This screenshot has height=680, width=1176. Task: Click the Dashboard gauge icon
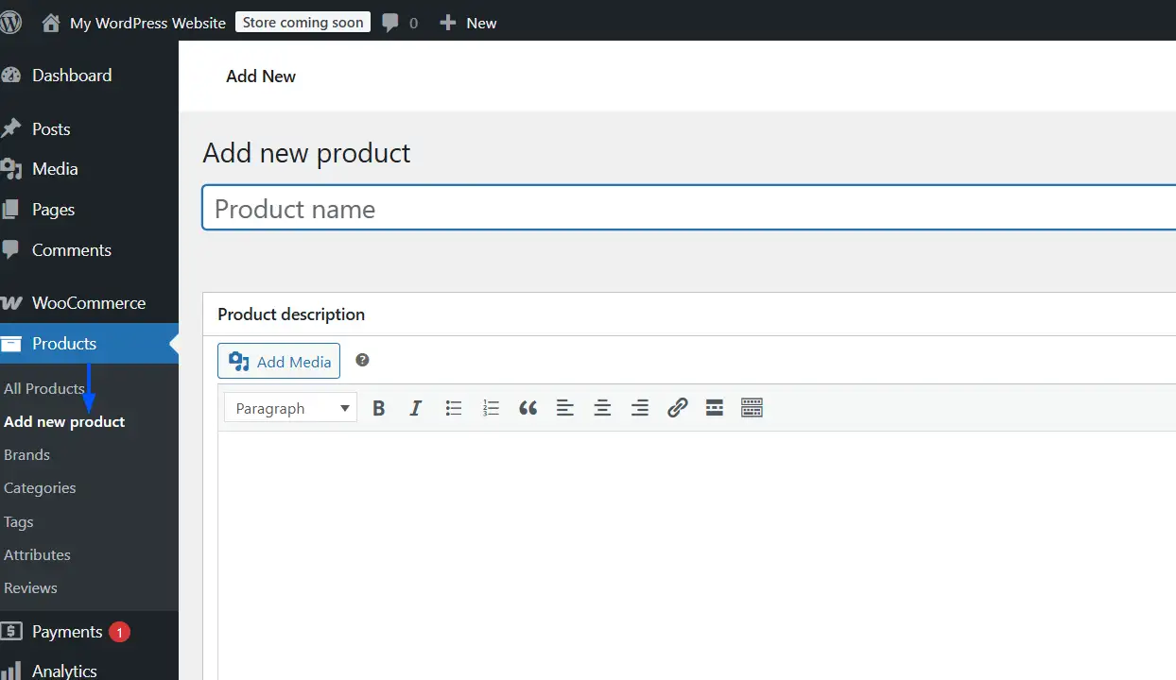click(10, 76)
